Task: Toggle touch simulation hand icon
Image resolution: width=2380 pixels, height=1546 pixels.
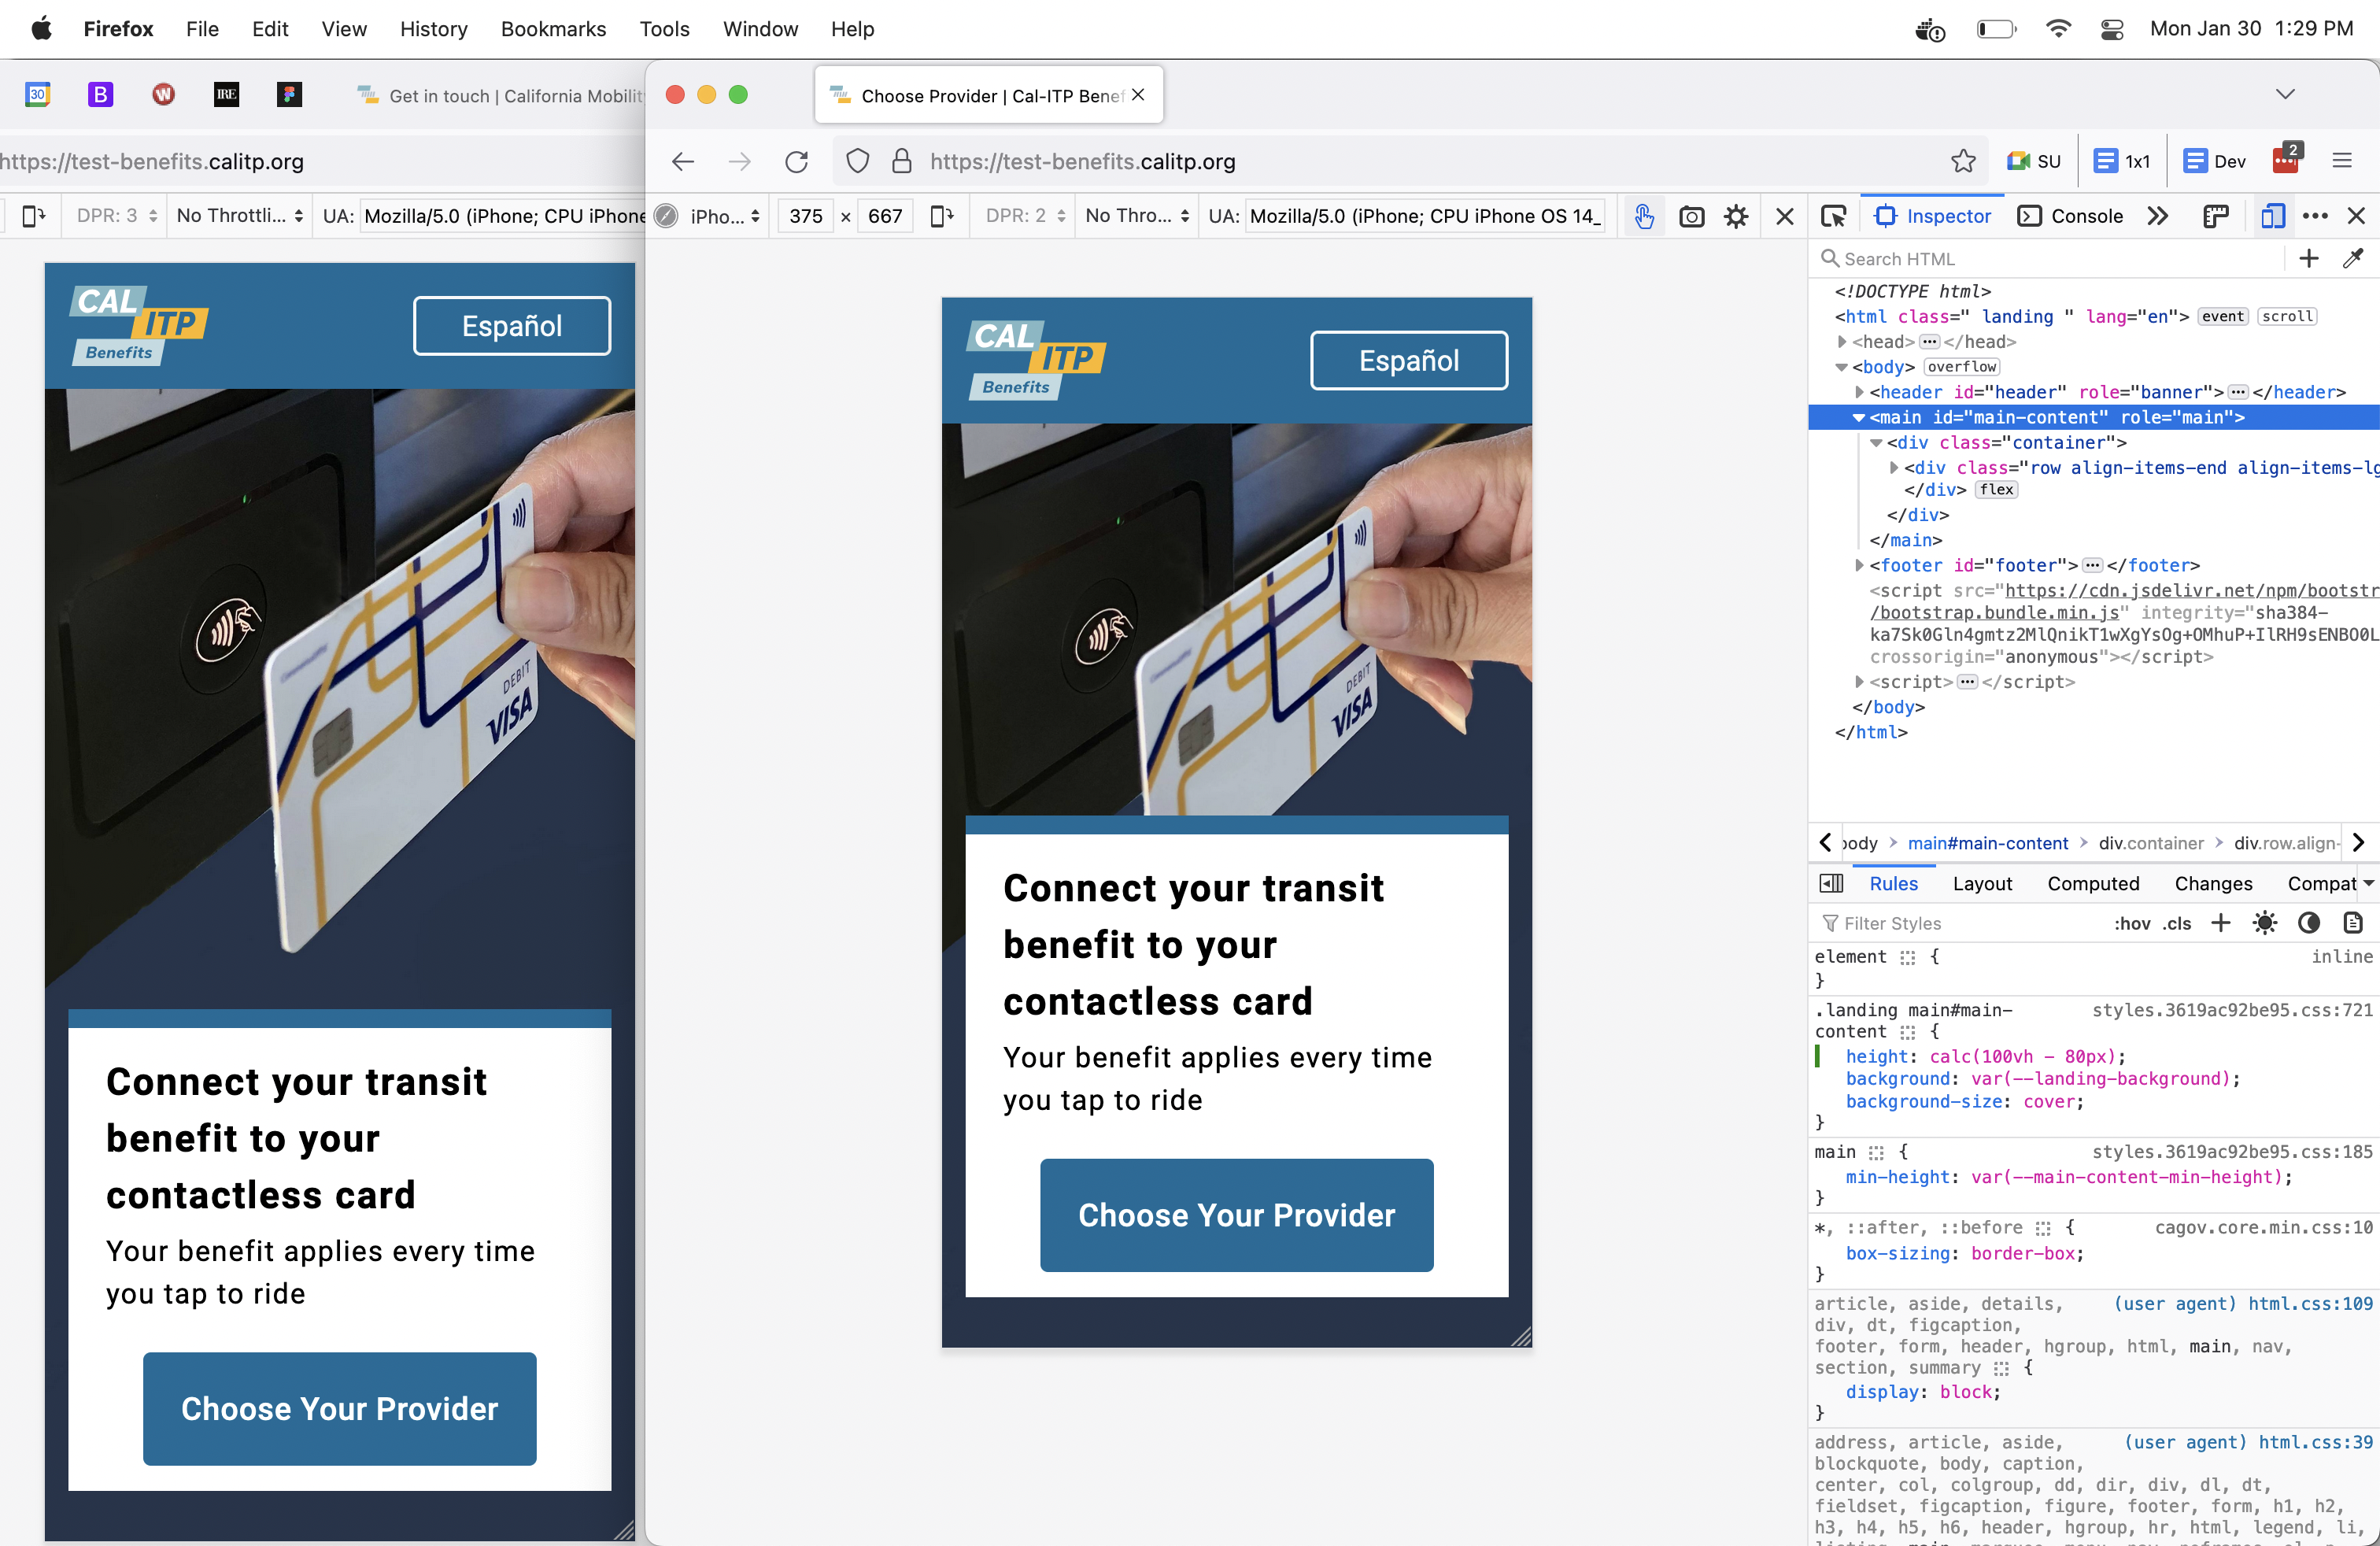Action: [x=1643, y=216]
